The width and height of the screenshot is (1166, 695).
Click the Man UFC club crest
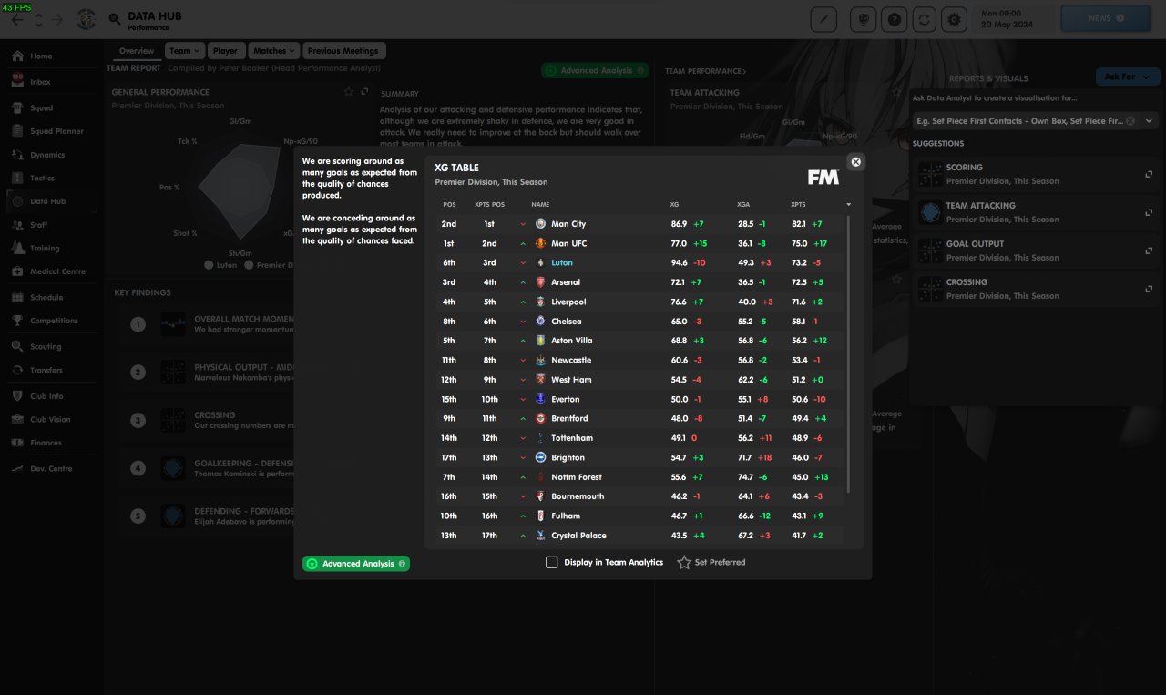(541, 243)
